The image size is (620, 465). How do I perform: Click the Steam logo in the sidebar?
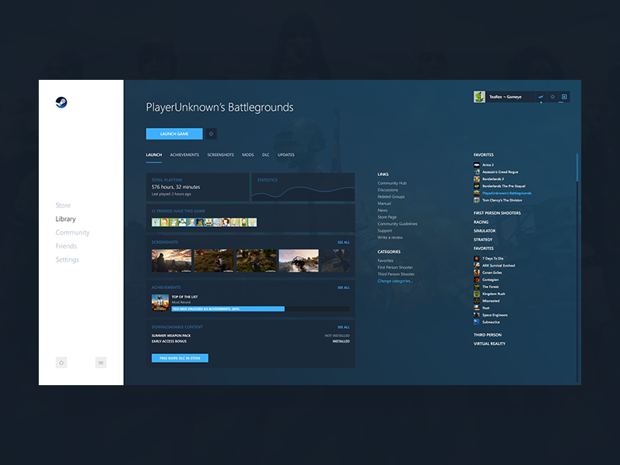point(61,102)
